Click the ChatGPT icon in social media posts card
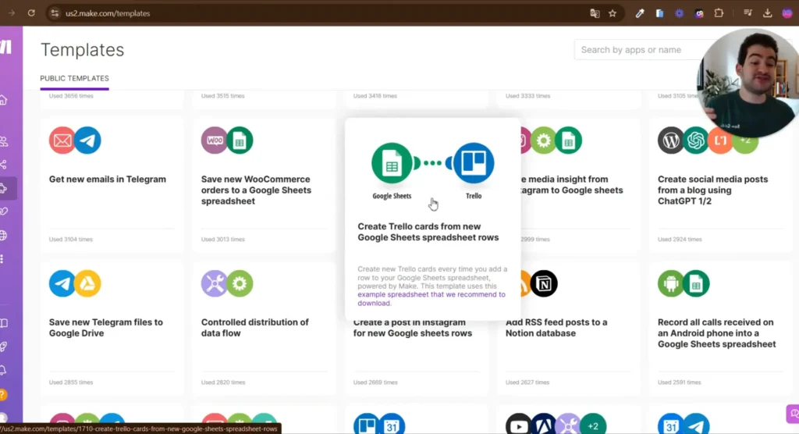The height and width of the screenshot is (434, 799). (x=695, y=141)
